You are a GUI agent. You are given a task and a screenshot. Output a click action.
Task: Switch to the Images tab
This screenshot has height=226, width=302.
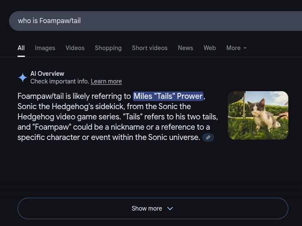[x=45, y=48]
